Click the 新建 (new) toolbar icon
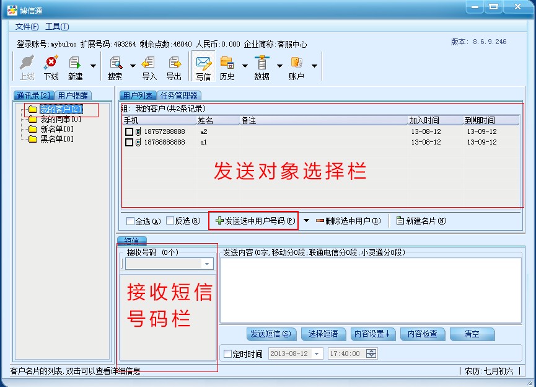The height and width of the screenshot is (387, 536). (76, 63)
